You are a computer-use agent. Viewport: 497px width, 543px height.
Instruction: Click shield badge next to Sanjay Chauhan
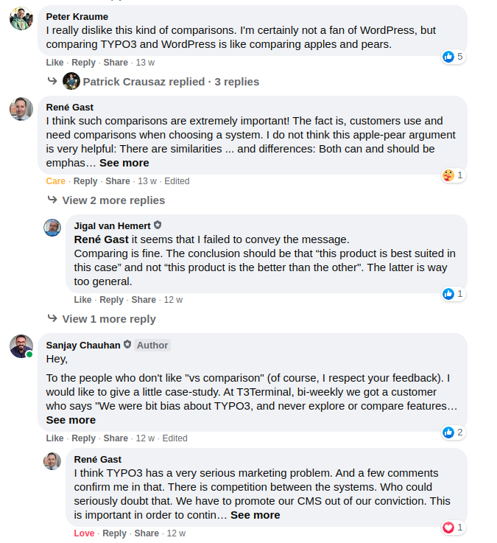pyautogui.click(x=127, y=345)
